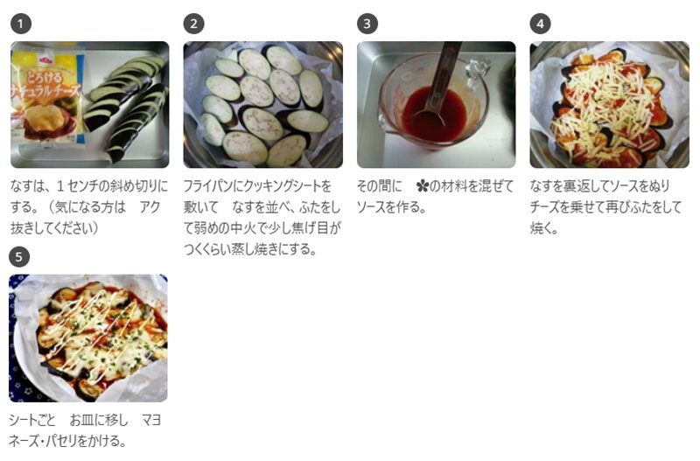The height and width of the screenshot is (461, 700).
Task: Click the step 4 text about チーズを乗せて
Action: [606, 207]
